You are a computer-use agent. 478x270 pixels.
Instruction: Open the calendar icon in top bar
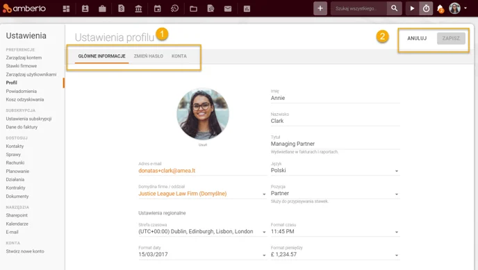pyautogui.click(x=157, y=8)
